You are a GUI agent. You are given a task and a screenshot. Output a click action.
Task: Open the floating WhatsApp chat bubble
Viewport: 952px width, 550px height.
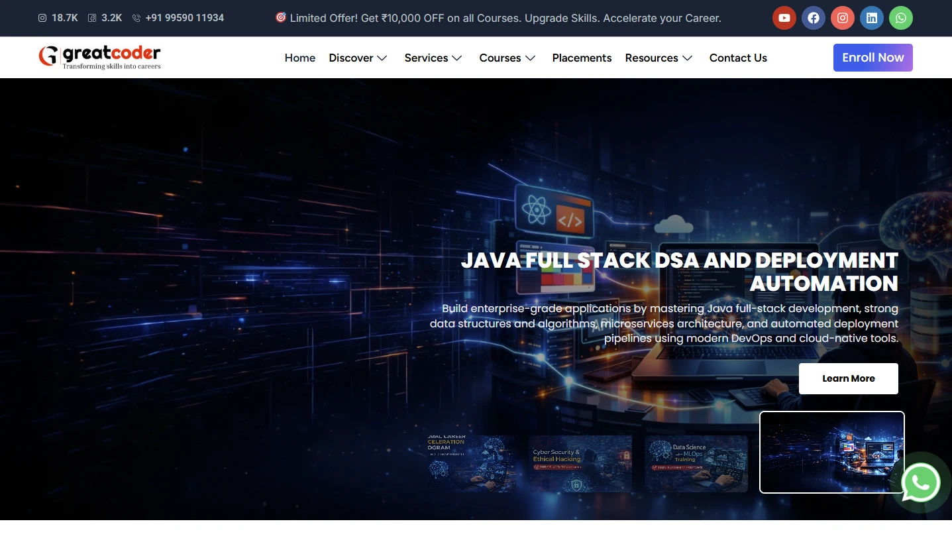click(920, 483)
